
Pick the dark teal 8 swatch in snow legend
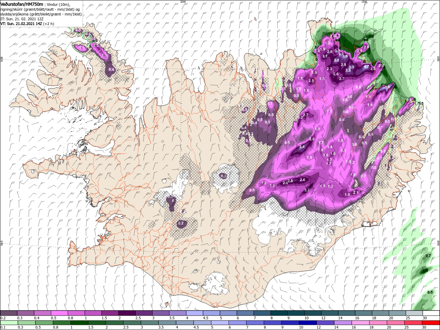(279, 313)
